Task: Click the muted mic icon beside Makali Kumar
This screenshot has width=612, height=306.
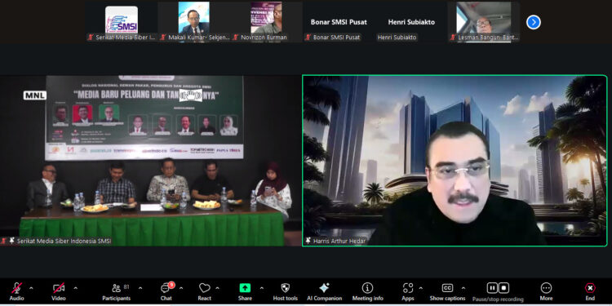Action: click(x=163, y=38)
